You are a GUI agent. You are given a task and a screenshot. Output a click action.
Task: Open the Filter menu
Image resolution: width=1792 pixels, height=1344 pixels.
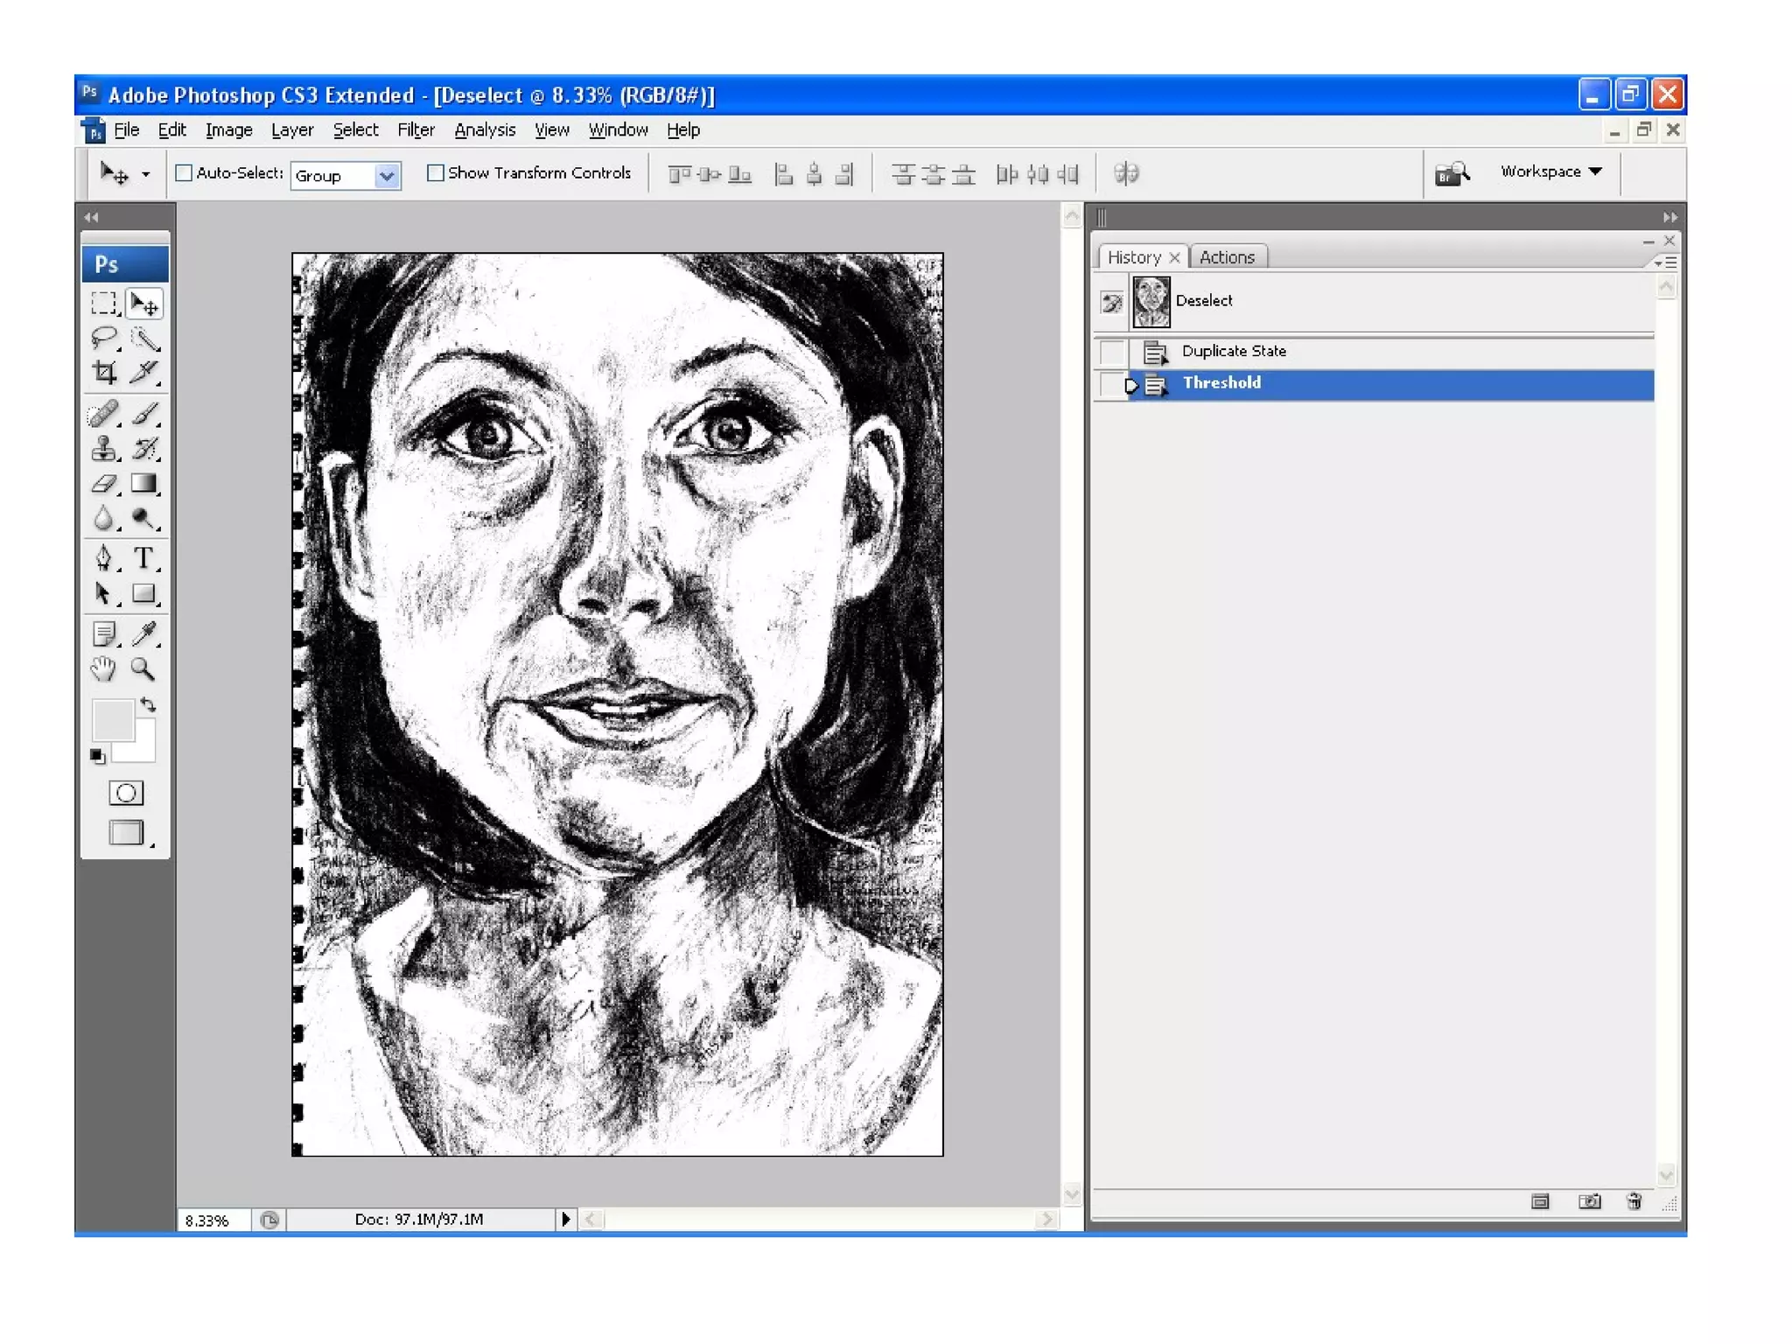415,130
